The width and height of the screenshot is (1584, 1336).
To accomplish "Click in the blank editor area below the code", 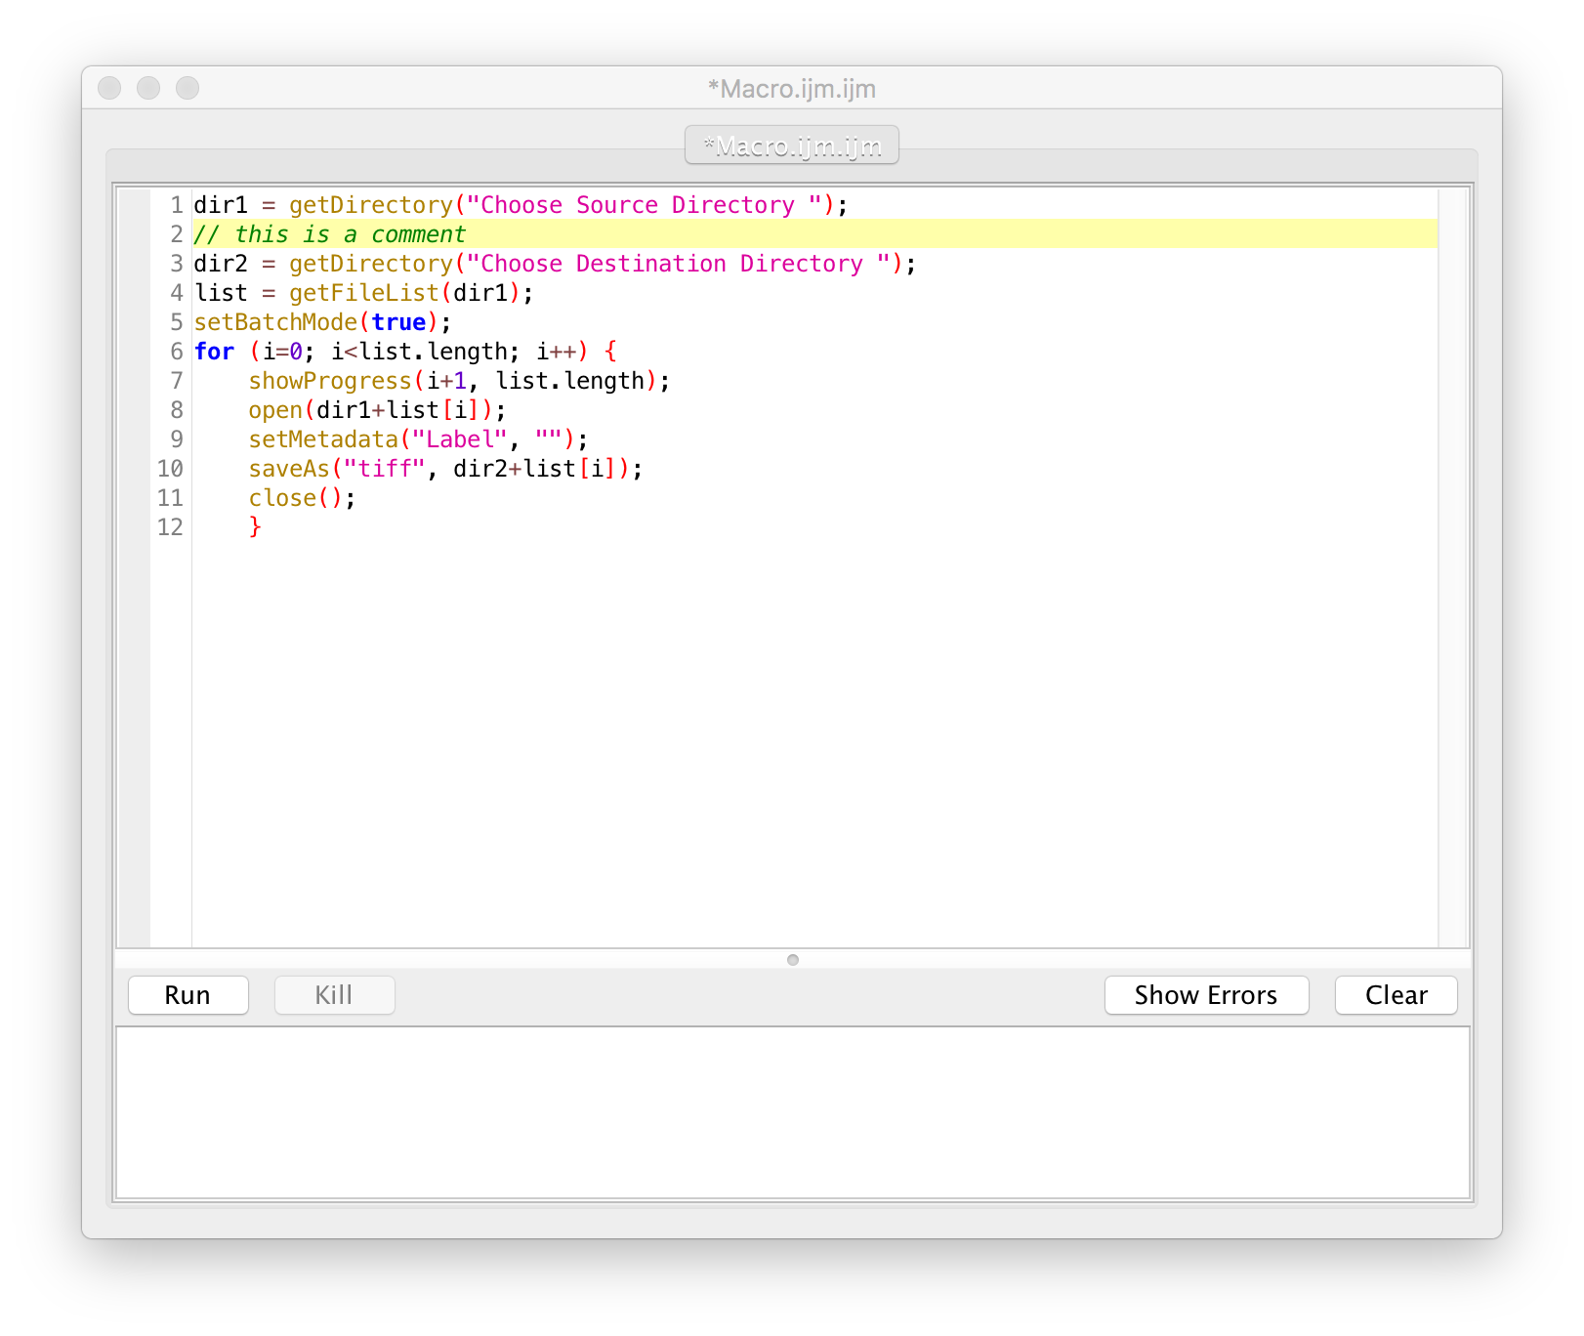I will [814, 742].
